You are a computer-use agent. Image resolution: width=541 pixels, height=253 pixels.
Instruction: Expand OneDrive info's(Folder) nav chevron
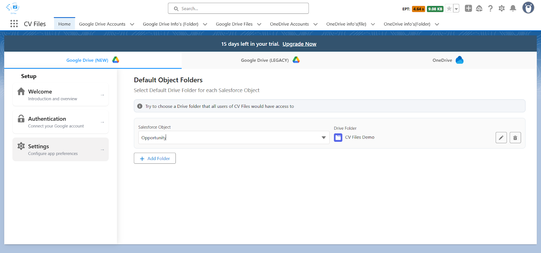pos(437,24)
